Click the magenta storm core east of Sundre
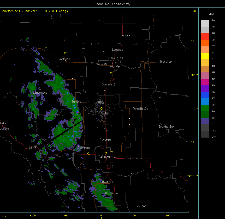 (x=78, y=112)
